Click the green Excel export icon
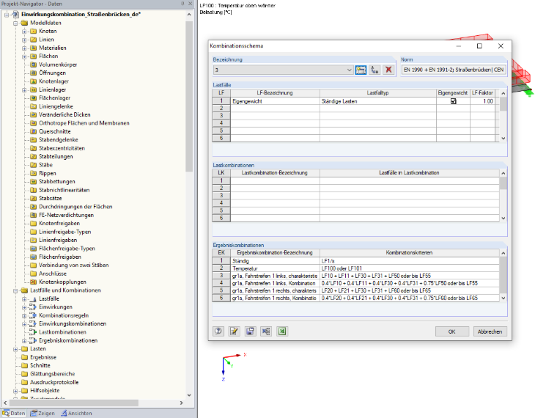557x418 pixels. (x=282, y=331)
